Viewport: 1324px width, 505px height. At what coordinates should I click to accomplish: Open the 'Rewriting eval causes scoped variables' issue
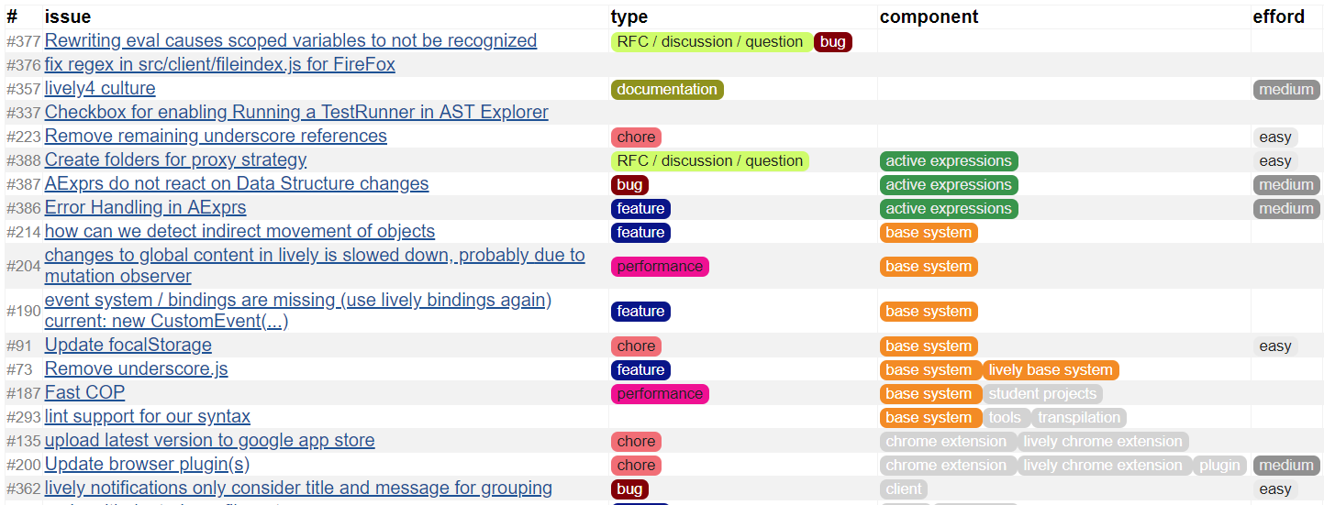click(290, 41)
